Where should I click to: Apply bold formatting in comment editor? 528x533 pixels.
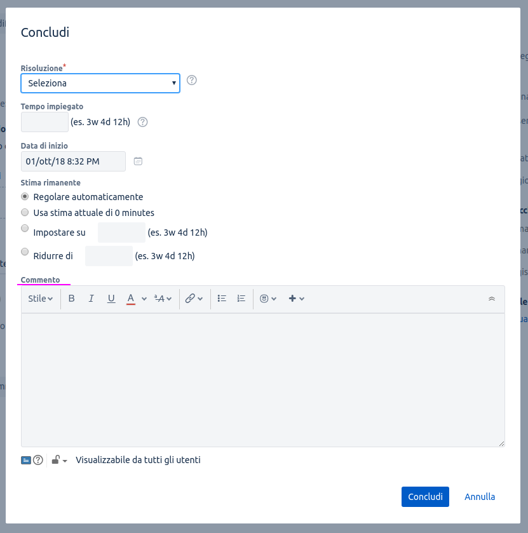coord(71,299)
